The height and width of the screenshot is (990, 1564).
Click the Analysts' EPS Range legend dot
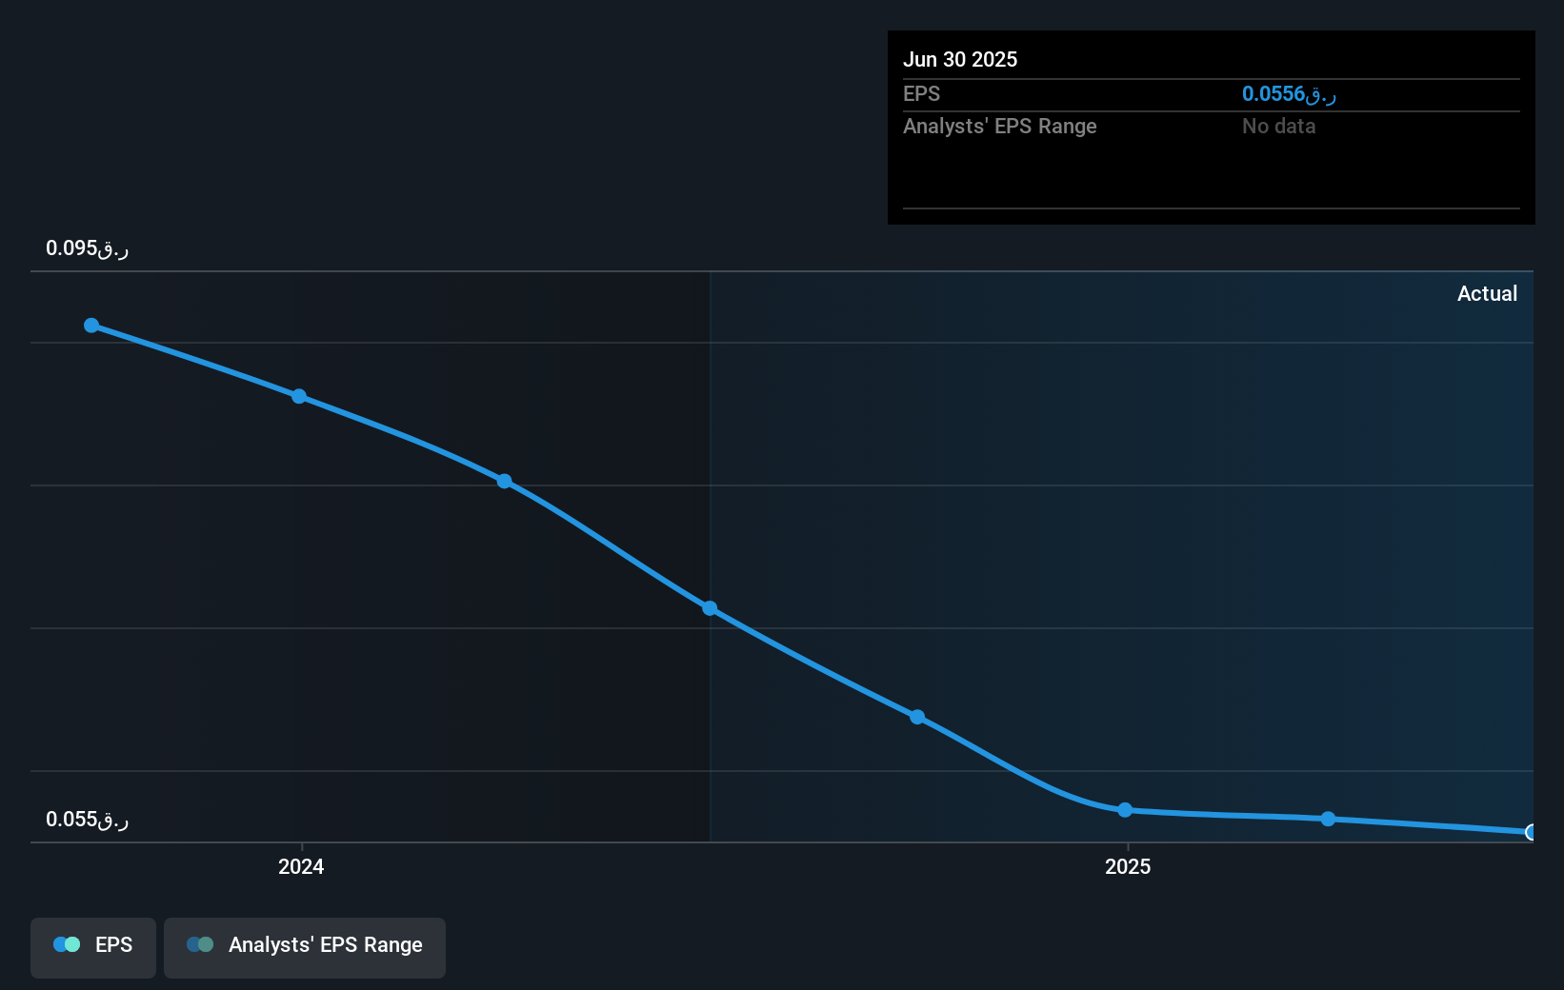coord(201,944)
